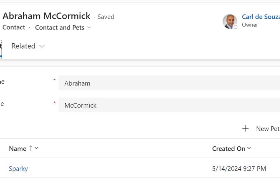Click the Saved status indicator

[x=106, y=17]
